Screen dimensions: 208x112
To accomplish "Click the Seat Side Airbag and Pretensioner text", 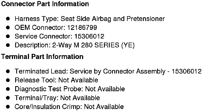I will 113,19.
